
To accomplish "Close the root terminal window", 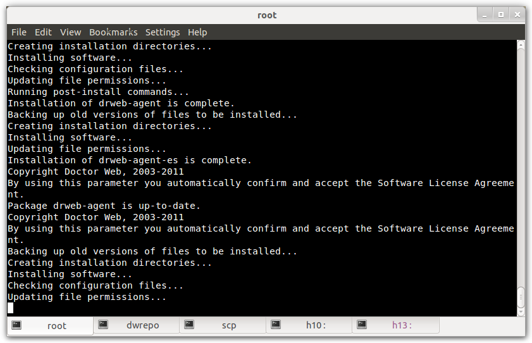I will point(517,15).
